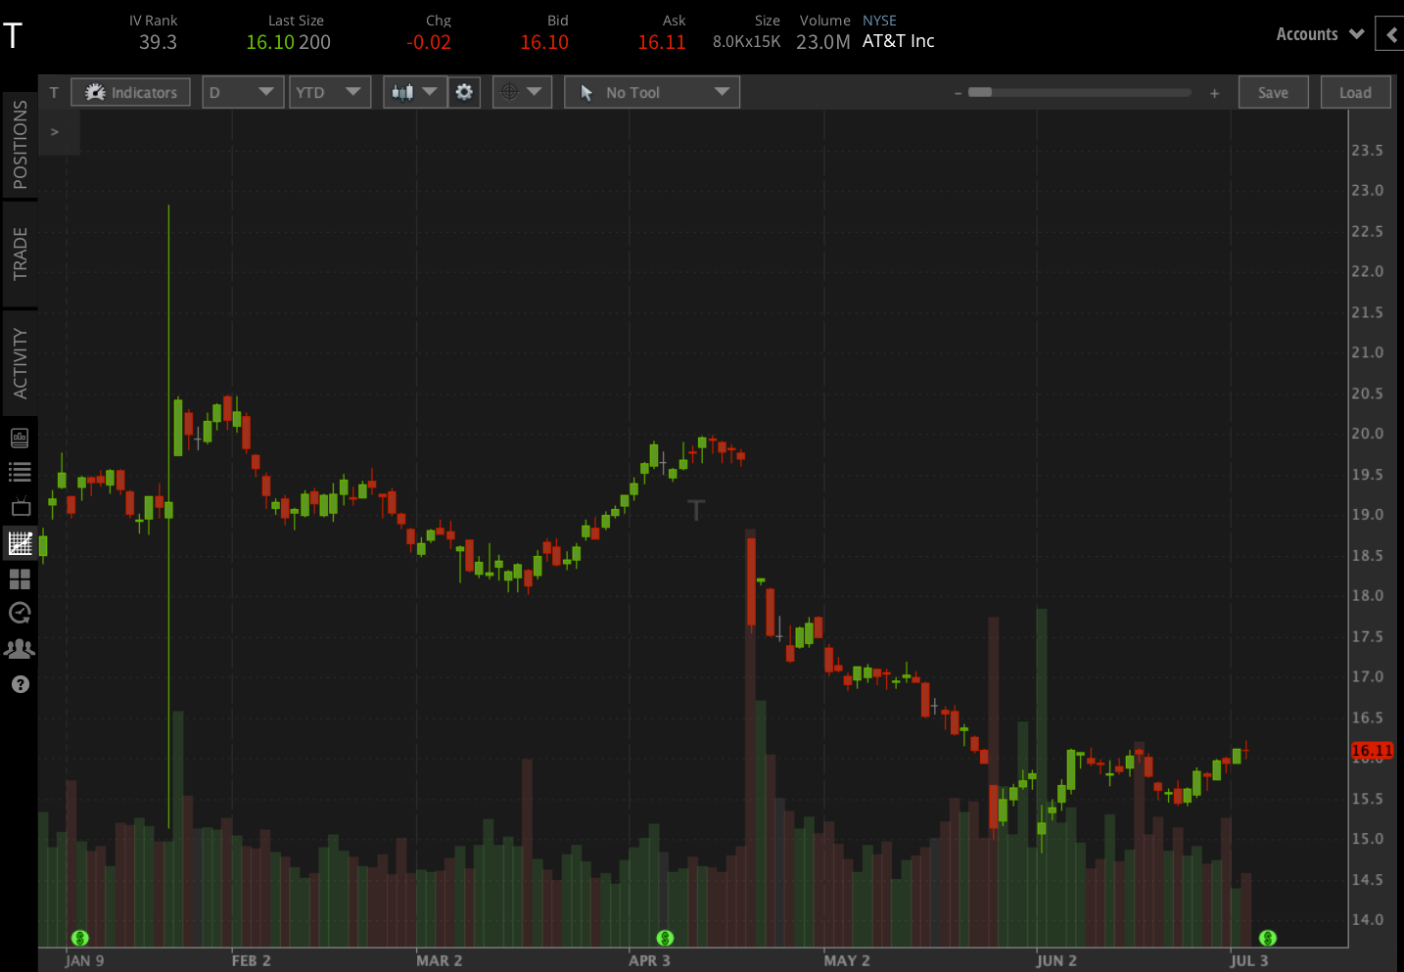Open the D timeframe dropdown

click(x=242, y=91)
